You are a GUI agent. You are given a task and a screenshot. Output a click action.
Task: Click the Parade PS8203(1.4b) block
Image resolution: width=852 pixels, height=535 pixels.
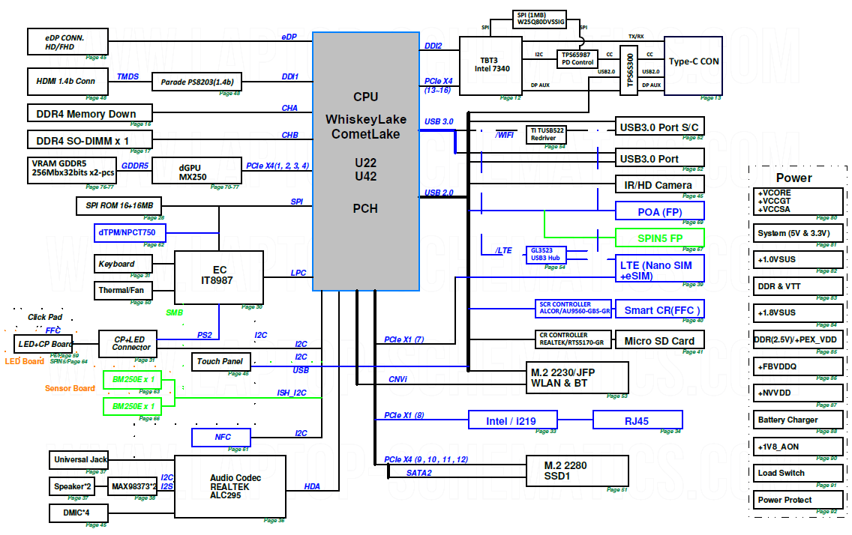[x=196, y=82]
